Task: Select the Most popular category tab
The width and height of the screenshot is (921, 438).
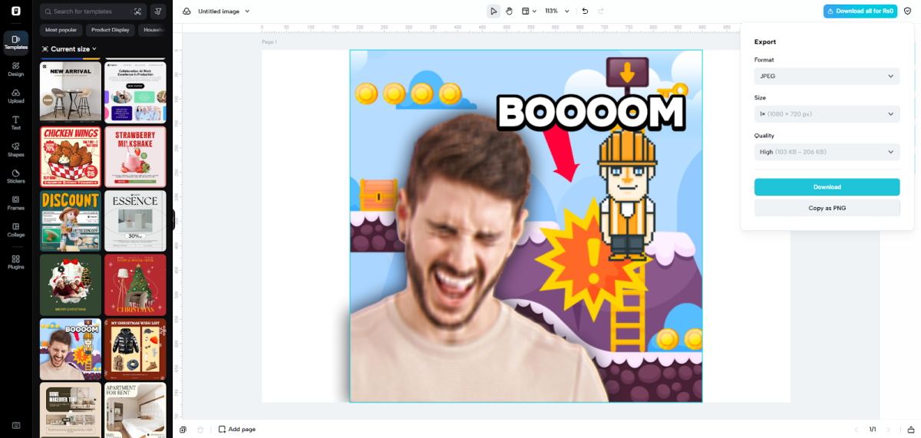Action: pos(61,30)
